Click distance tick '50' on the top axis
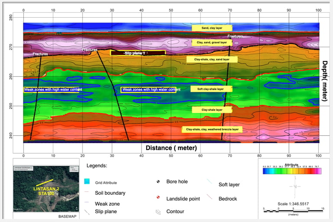Image resolution: width=333 pixels, height=222 pixels. point(171,10)
